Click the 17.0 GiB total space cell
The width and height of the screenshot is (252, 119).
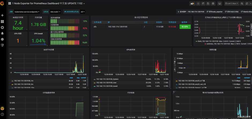160,27
